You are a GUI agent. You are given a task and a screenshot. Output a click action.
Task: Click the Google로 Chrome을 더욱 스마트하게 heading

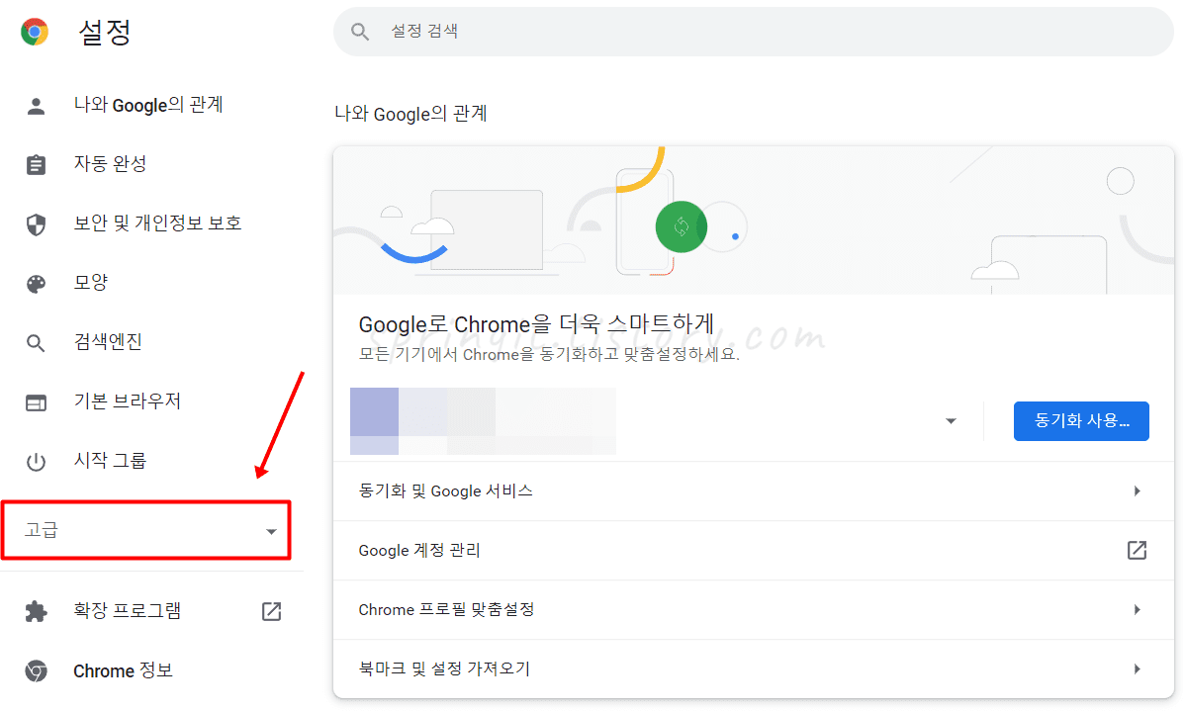[x=536, y=324]
